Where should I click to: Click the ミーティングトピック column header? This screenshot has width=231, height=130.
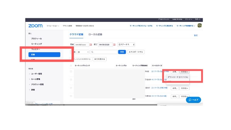(x=82, y=66)
